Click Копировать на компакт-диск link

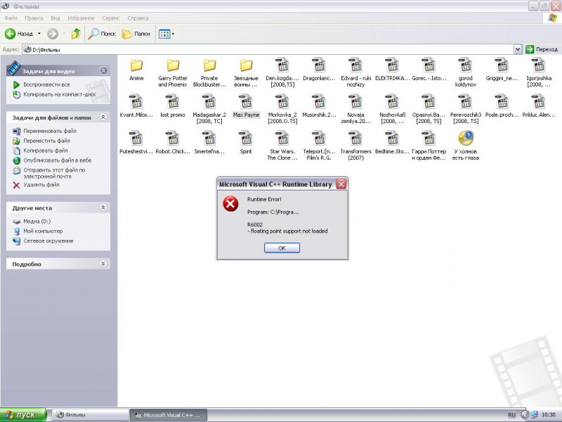pyautogui.click(x=60, y=94)
